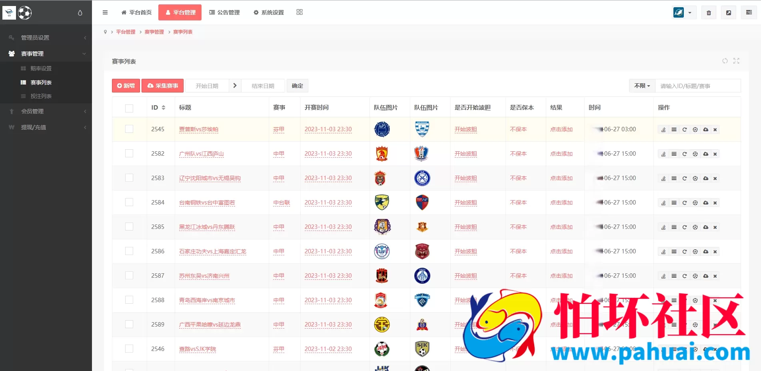Expand the 赛事列表 panel to fullscreen
This screenshot has width=761, height=371.
pyautogui.click(x=736, y=61)
